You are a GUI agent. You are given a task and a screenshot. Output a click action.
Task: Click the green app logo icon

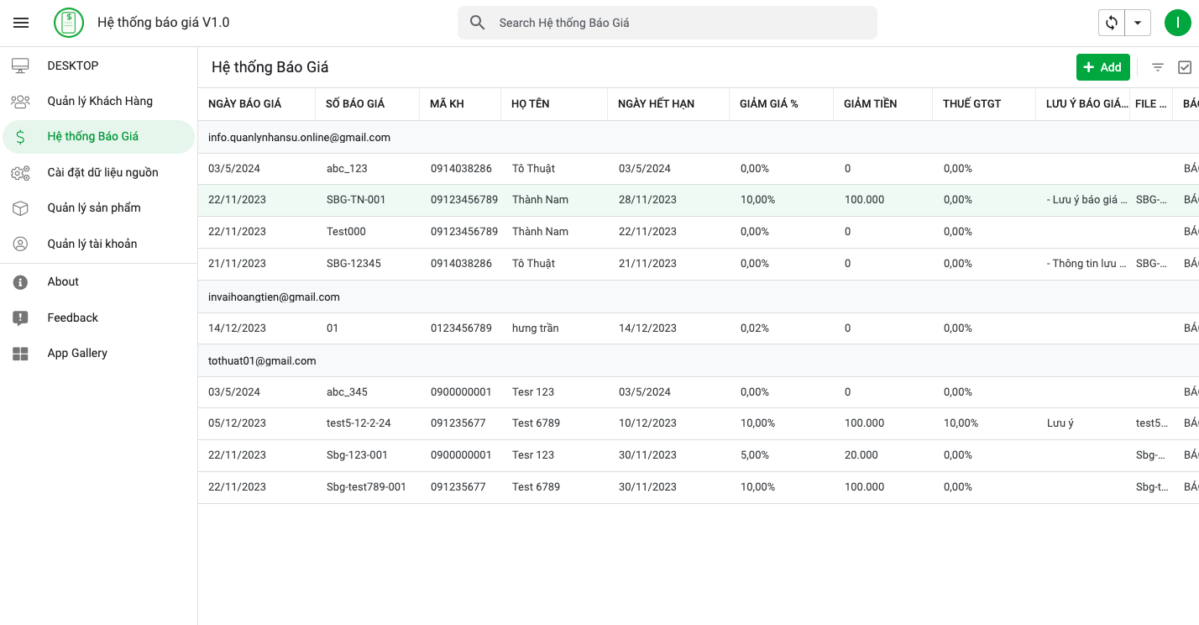[x=69, y=23]
